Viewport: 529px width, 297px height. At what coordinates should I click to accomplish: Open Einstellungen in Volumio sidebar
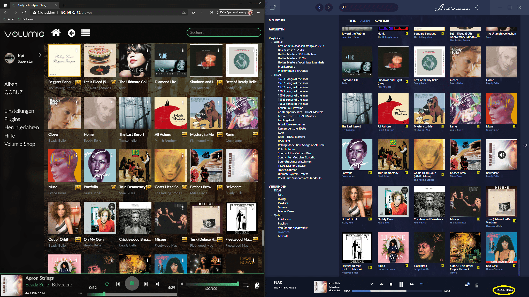click(x=19, y=111)
